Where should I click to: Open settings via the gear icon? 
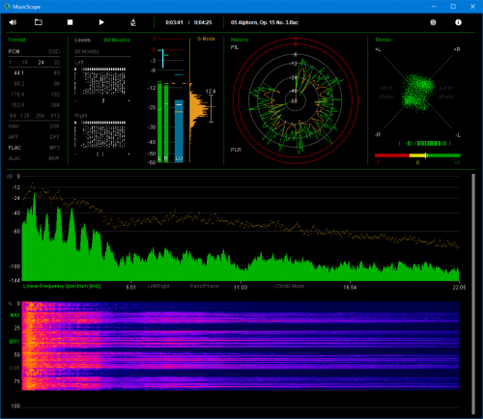(x=433, y=22)
